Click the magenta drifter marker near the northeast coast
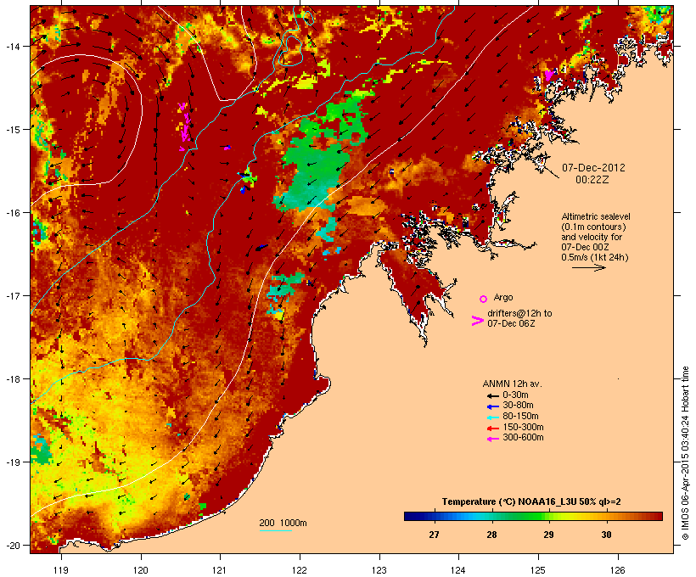696x577 pixels. coord(549,75)
